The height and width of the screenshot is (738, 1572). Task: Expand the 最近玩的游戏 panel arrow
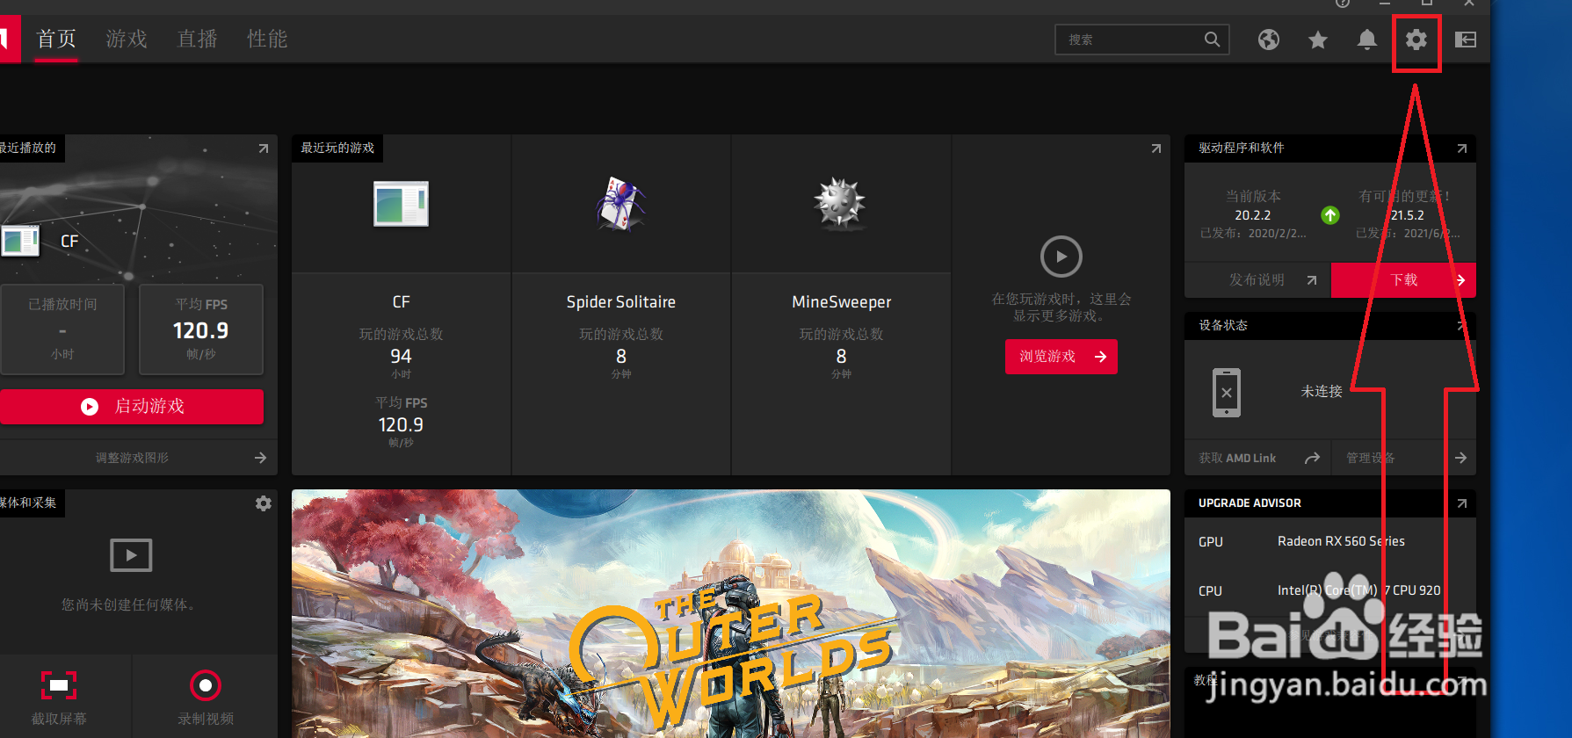(1155, 148)
